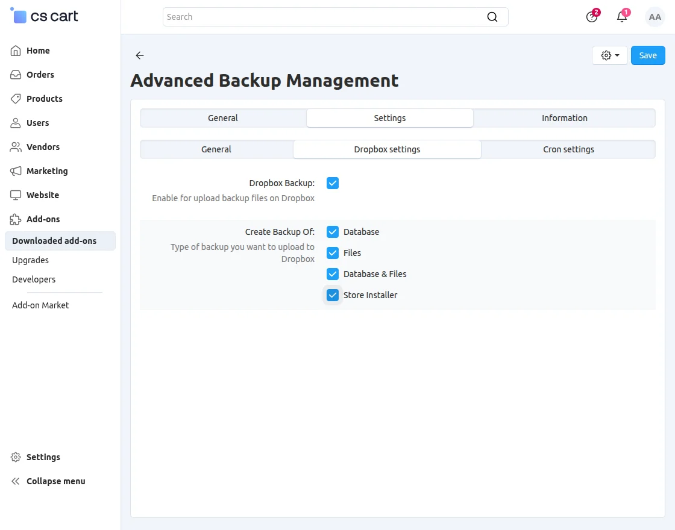Viewport: 675px width, 530px height.
Task: Open the notifications bell icon
Action: tap(622, 17)
